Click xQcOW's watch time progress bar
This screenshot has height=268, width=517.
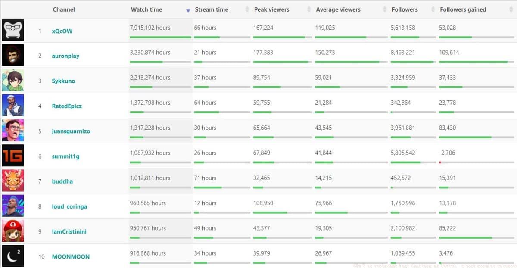click(160, 37)
